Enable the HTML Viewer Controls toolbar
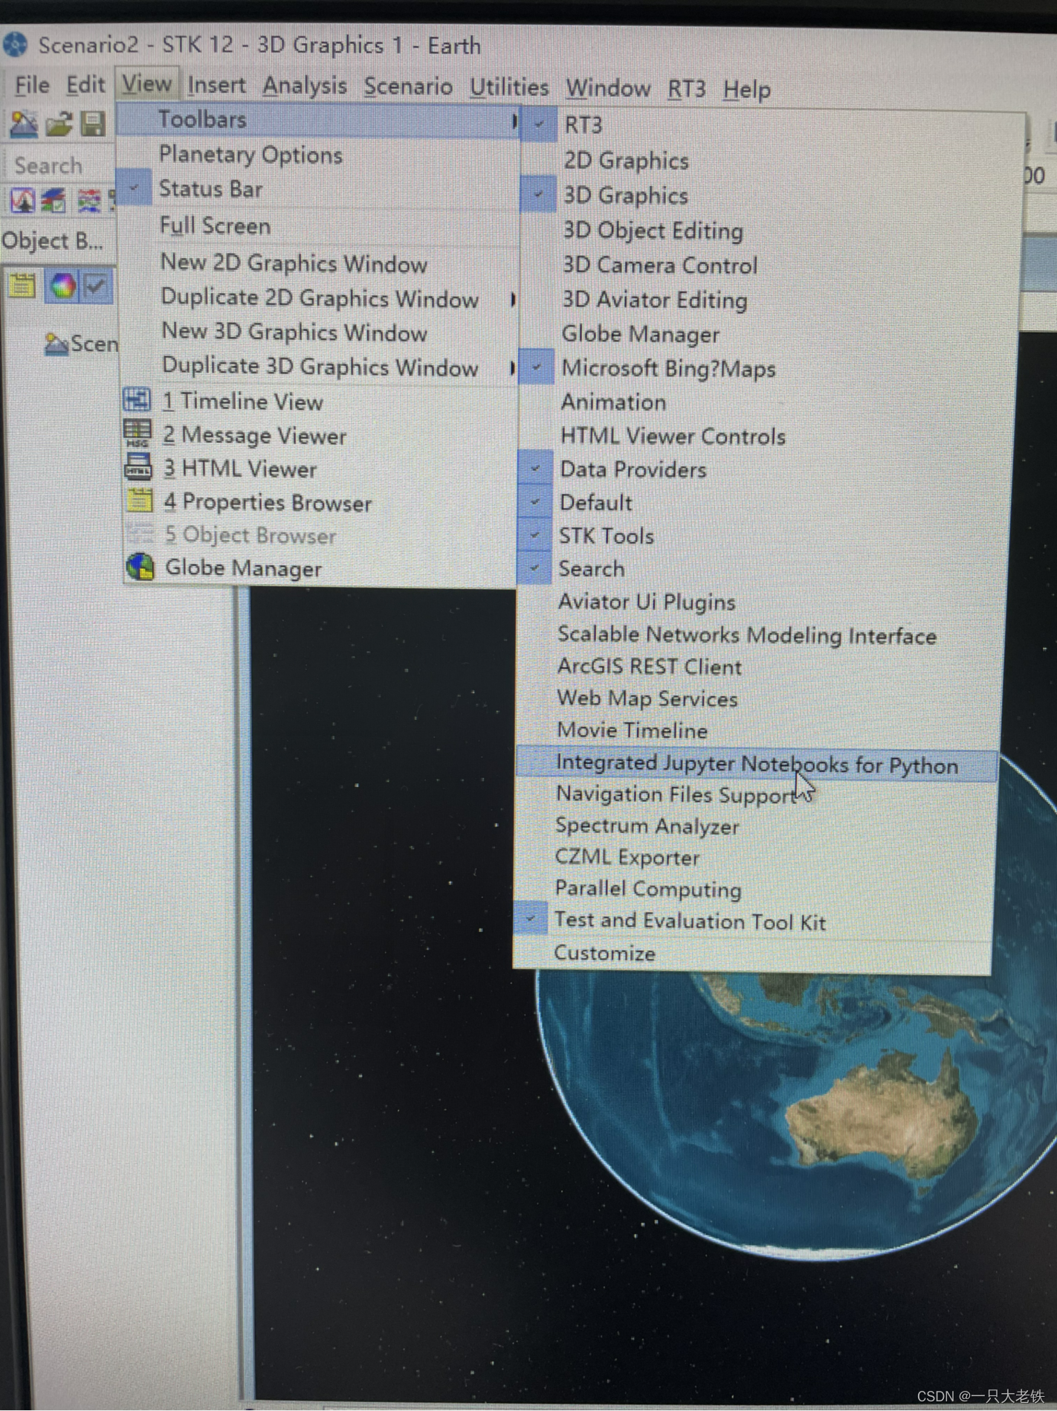Viewport: 1057px width, 1411px height. 768,435
